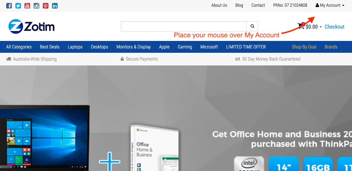Click the 16GB spec badge

coord(318,164)
